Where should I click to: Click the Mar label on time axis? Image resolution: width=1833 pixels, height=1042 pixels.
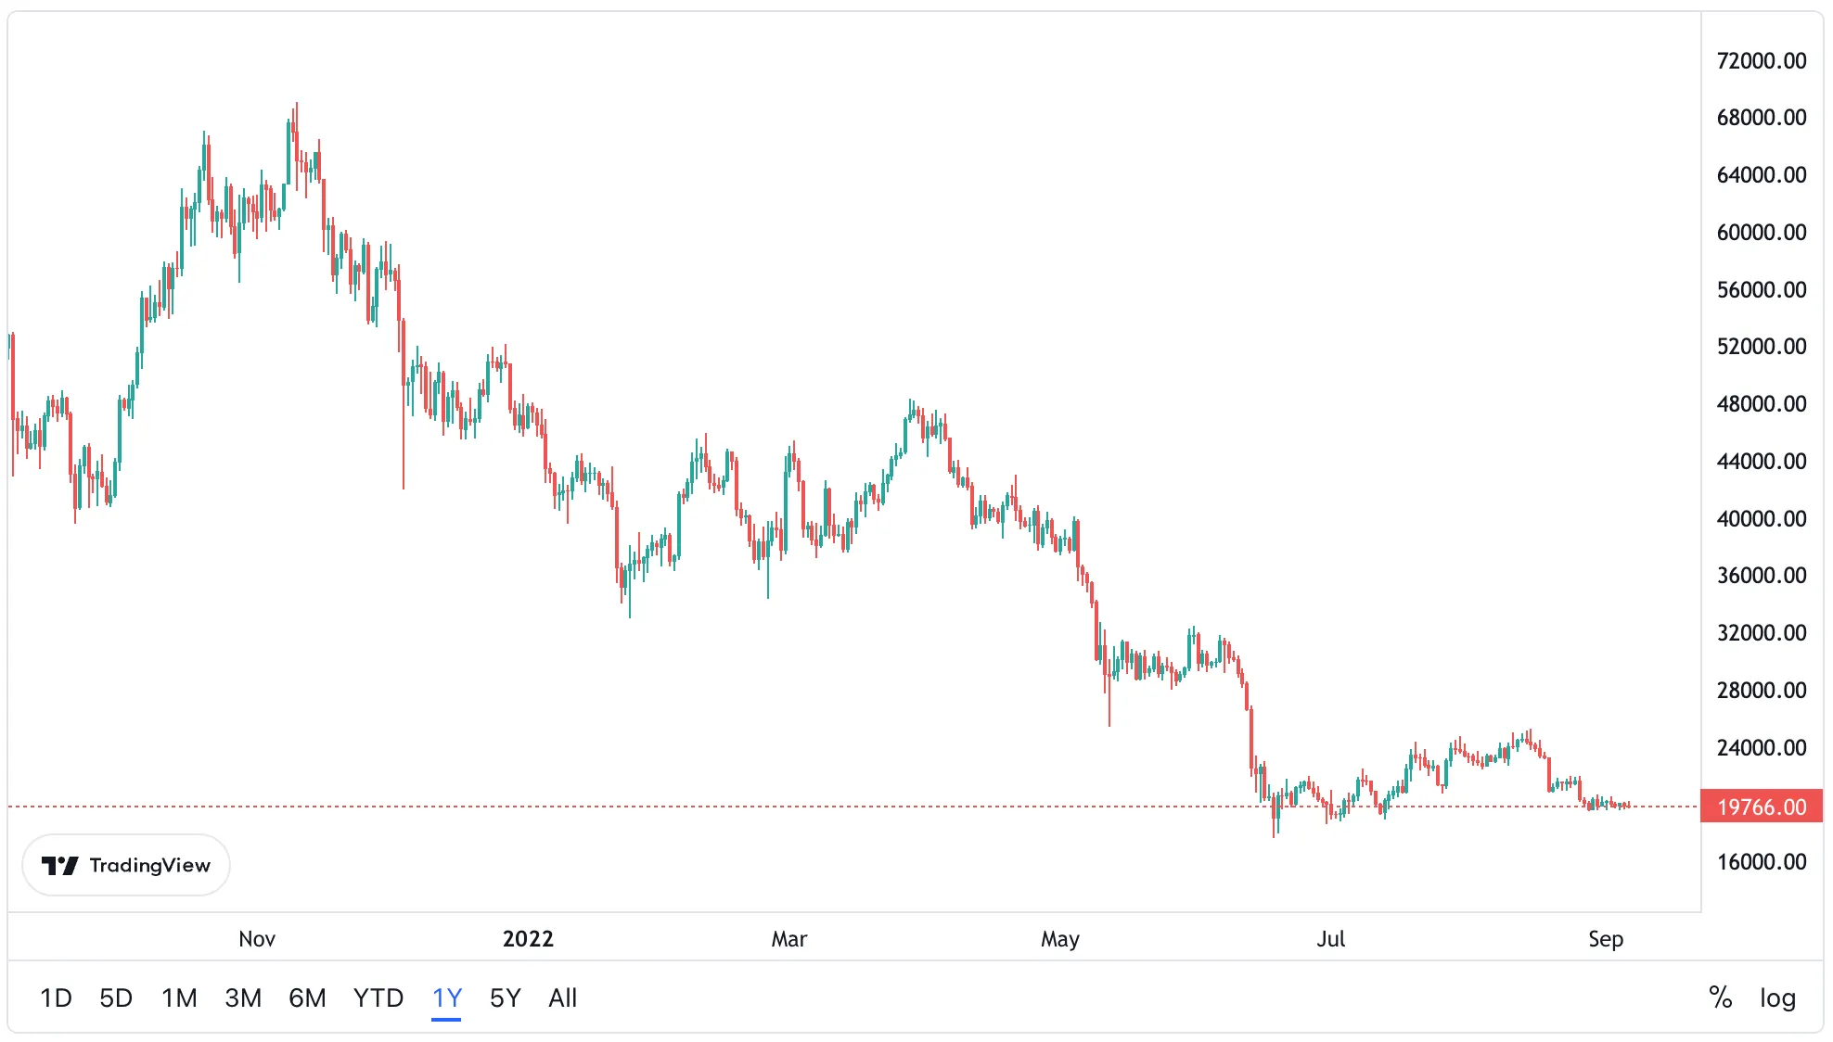click(789, 939)
